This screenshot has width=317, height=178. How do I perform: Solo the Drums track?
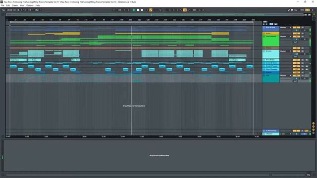(x=303, y=51)
